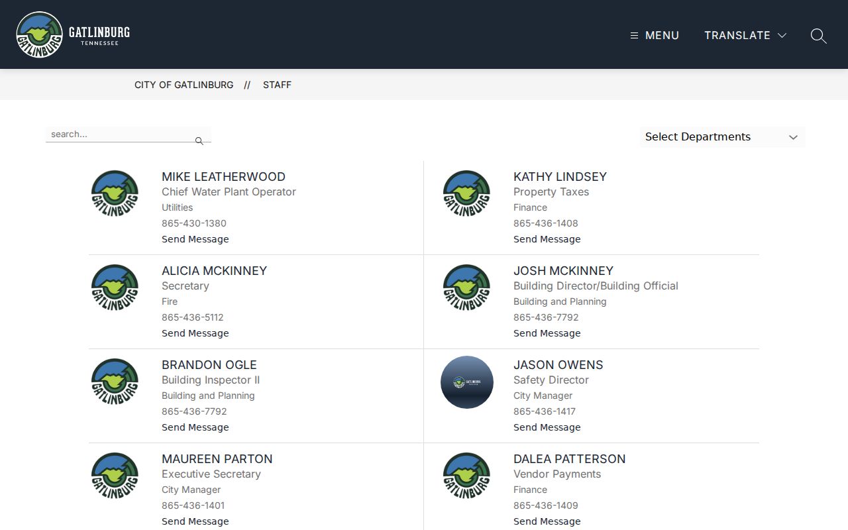
Task: Send Message to Maureen Parton
Action: [x=195, y=521]
